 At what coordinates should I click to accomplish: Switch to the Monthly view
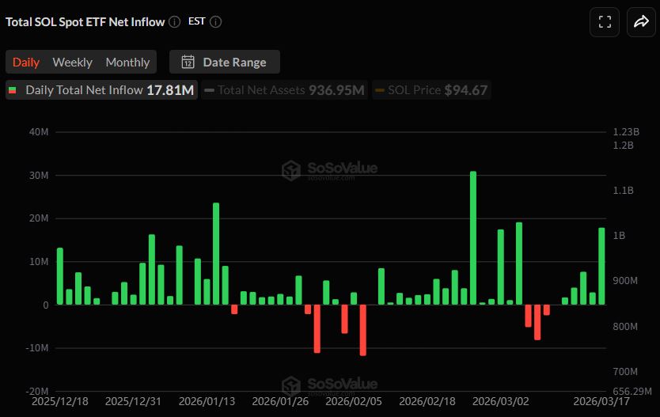click(127, 63)
